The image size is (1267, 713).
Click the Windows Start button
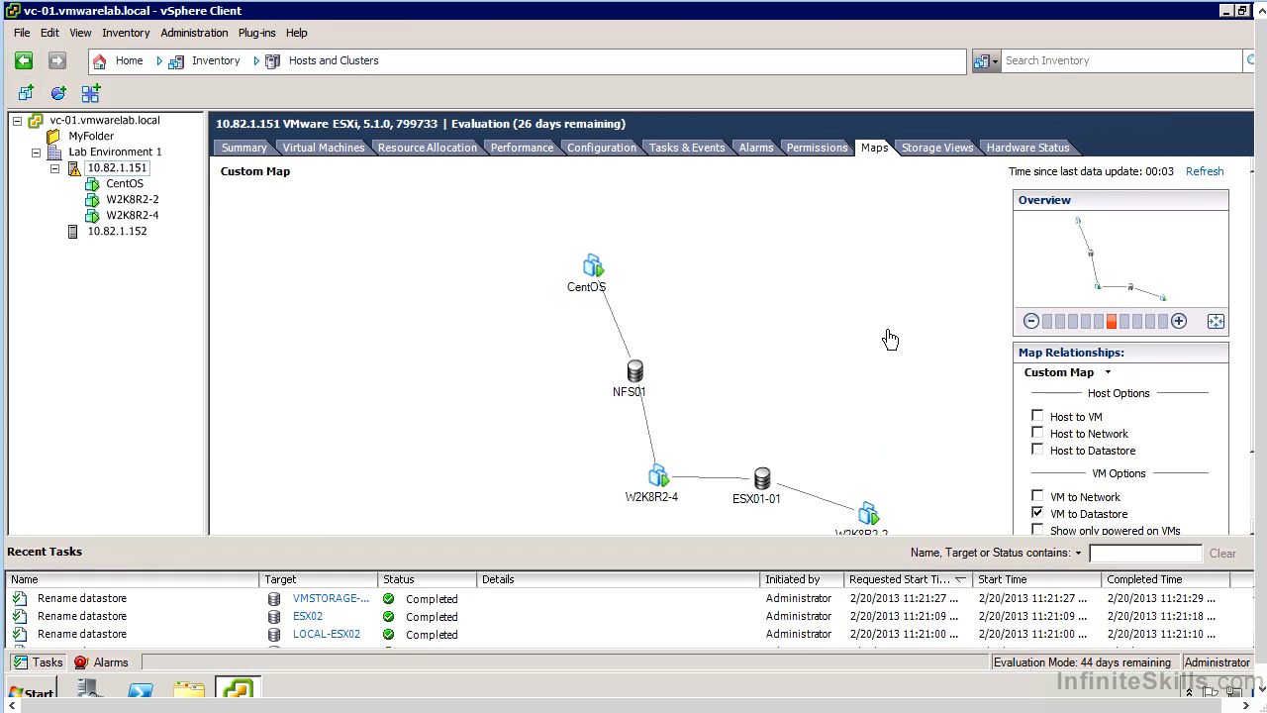31,692
